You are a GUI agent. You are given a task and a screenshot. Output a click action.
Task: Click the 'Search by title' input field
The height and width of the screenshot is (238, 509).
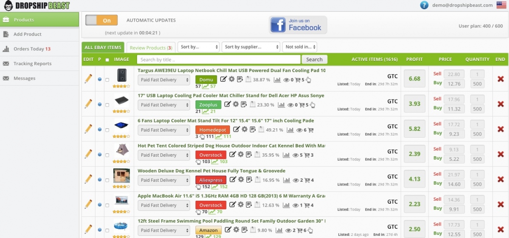click(218, 60)
